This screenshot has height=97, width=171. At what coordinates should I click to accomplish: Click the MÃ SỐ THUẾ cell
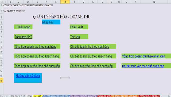pos(14,11)
